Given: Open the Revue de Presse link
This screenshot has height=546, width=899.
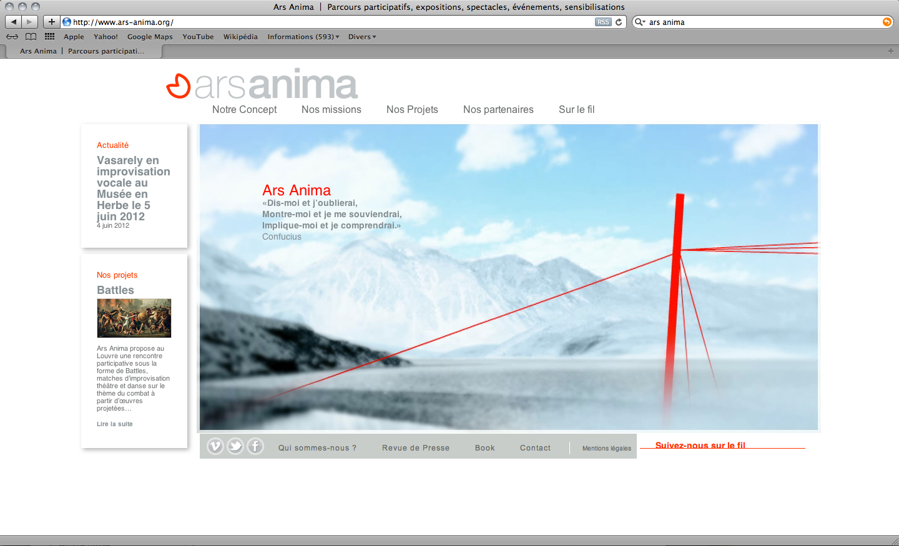Looking at the screenshot, I should coord(416,448).
